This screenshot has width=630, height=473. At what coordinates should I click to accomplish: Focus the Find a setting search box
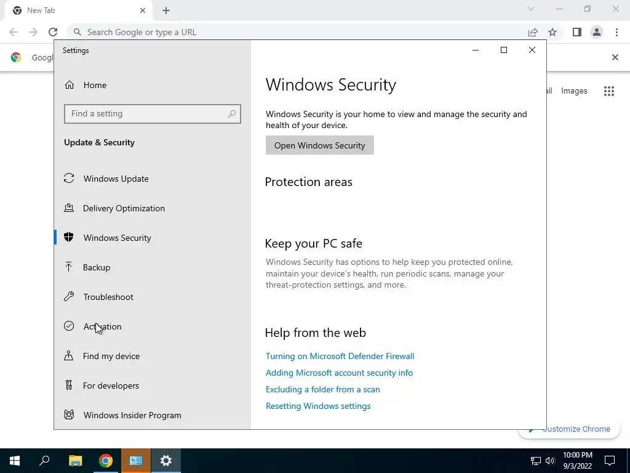click(153, 114)
